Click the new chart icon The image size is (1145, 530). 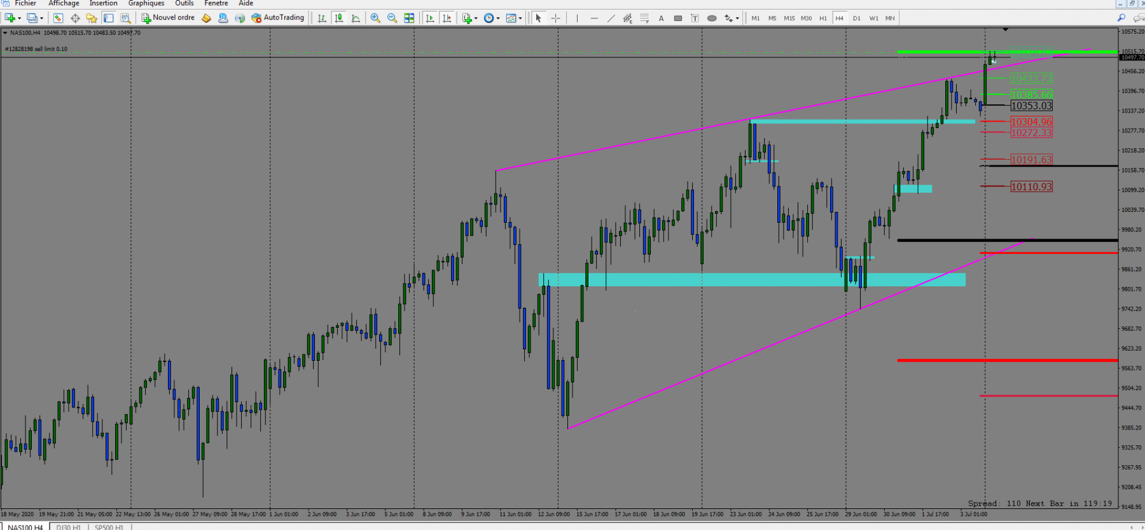pyautogui.click(x=10, y=18)
